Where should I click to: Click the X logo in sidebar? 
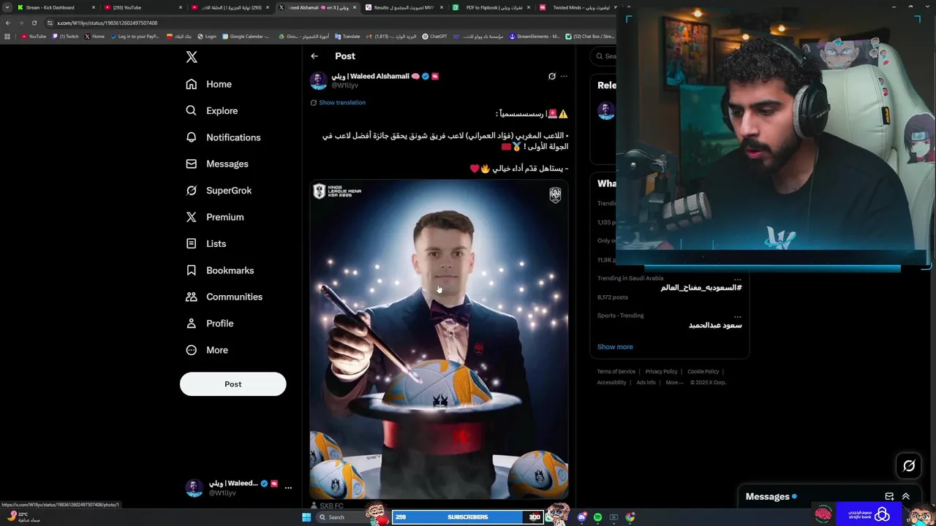pyautogui.click(x=192, y=57)
